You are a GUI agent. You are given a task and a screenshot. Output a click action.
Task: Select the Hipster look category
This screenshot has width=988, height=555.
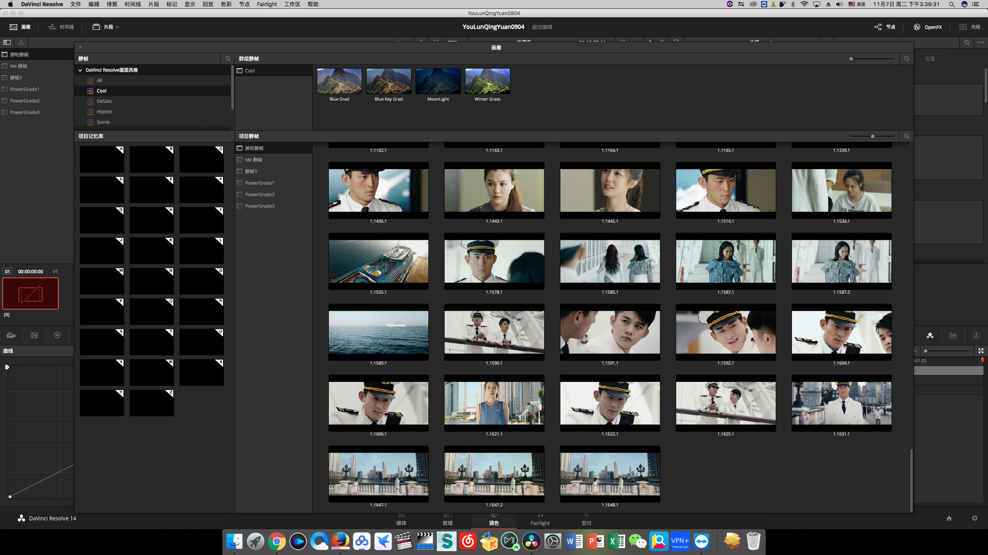coord(105,112)
